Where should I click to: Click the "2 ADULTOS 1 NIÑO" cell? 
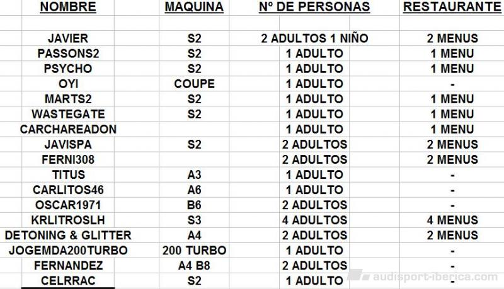(314, 38)
